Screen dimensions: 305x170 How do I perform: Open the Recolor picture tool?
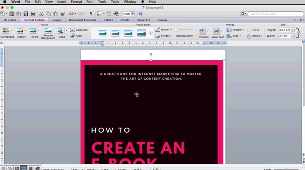click(x=20, y=31)
